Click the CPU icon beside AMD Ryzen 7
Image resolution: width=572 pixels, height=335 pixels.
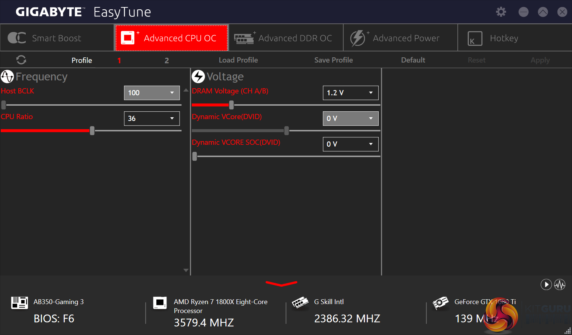point(160,303)
